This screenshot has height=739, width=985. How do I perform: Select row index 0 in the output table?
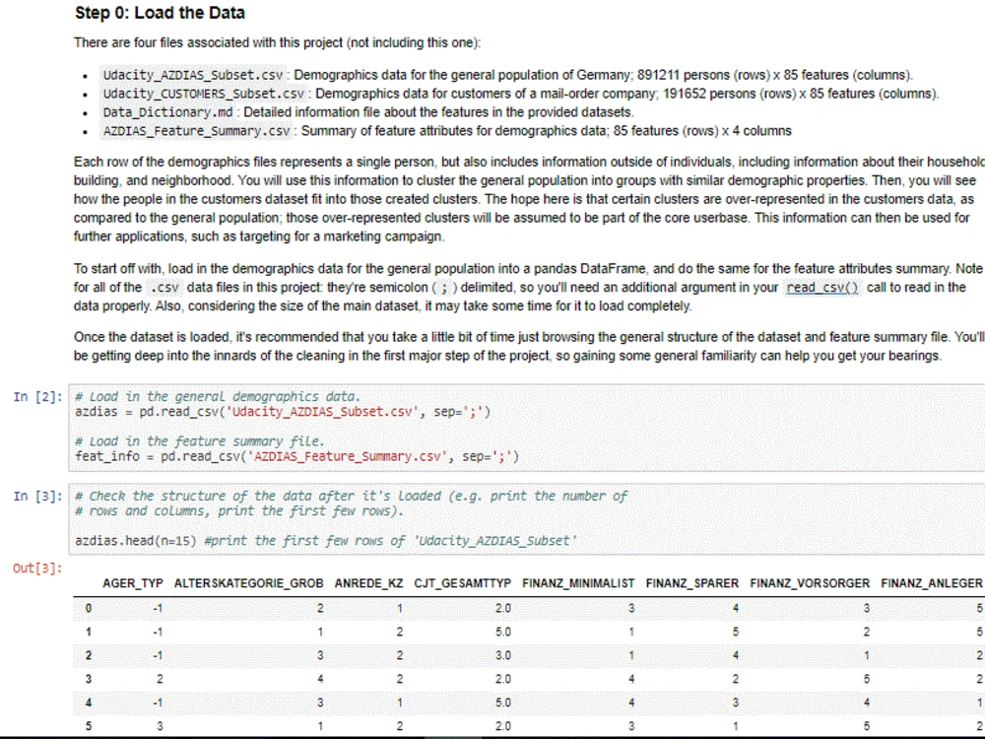tap(87, 608)
